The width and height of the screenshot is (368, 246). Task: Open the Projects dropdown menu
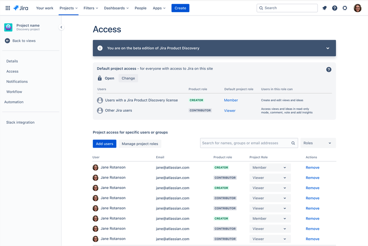[69, 8]
